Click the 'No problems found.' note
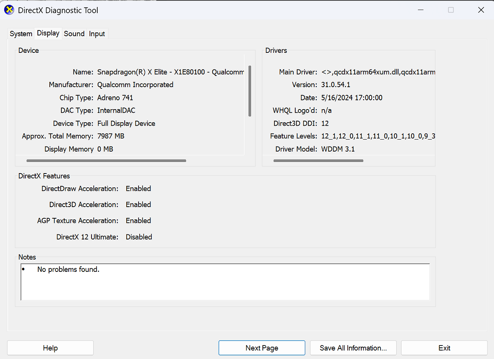Image resolution: width=494 pixels, height=359 pixels. pos(68,270)
